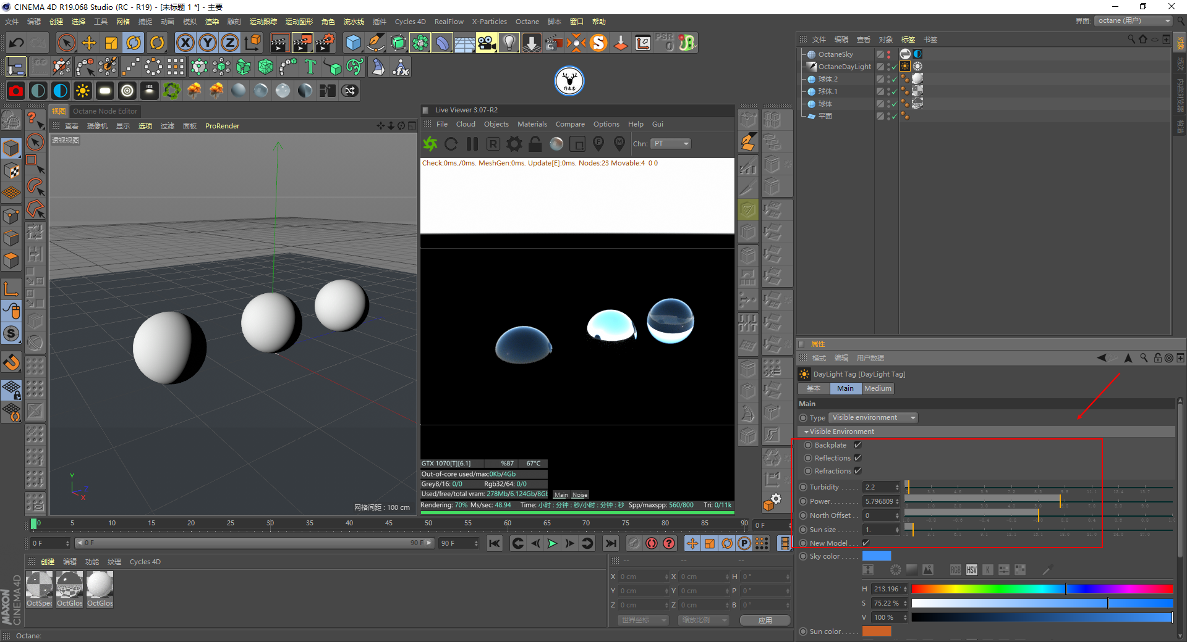Open the Materials menu in Live Viewer

[x=532, y=124]
